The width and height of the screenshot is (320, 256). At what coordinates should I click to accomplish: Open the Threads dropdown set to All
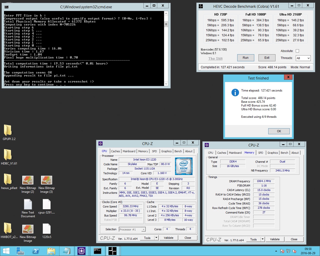click(303, 58)
